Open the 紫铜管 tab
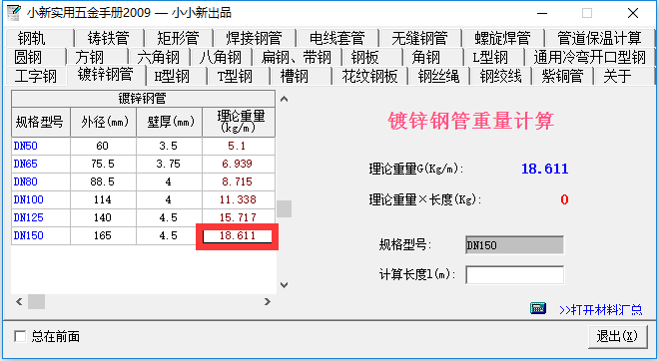659x361 pixels. tap(562, 76)
